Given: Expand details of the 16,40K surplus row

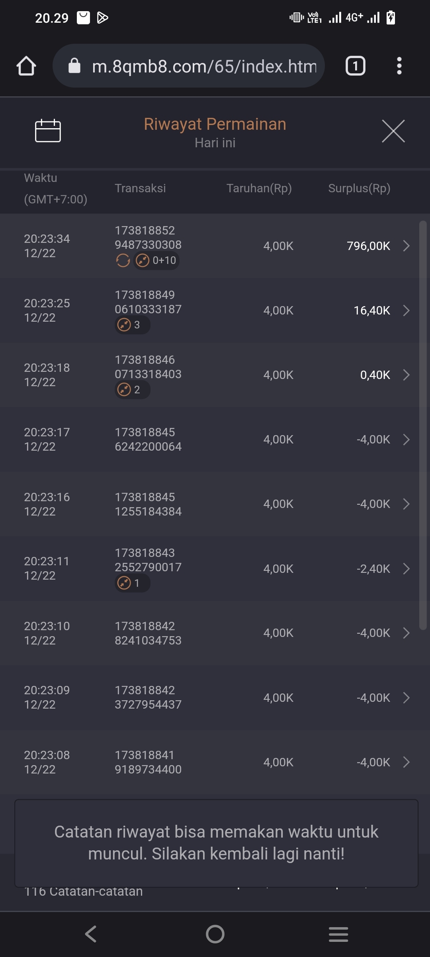Looking at the screenshot, I should pos(406,311).
